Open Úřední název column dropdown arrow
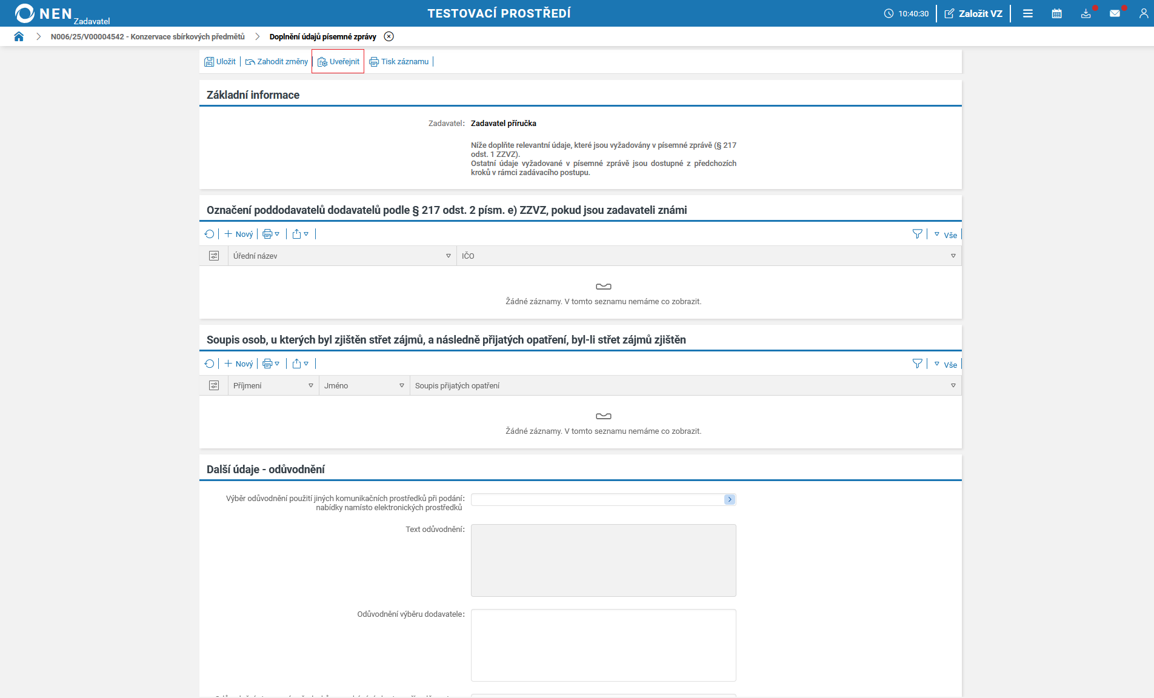Screen dimensions: 1154x698 449,256
